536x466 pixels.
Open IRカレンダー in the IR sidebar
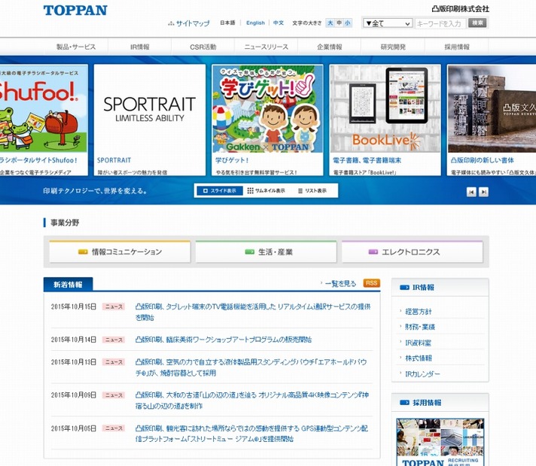(422, 374)
